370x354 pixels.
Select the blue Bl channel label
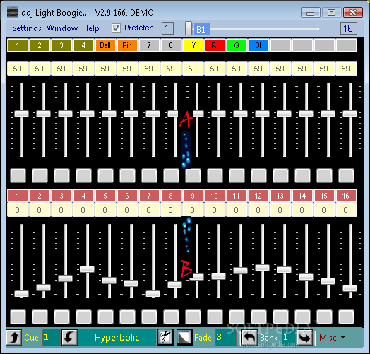[x=258, y=45]
